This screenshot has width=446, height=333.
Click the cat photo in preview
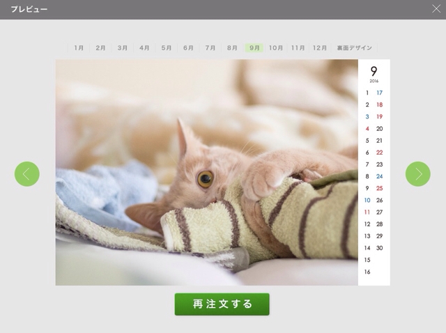click(x=207, y=172)
